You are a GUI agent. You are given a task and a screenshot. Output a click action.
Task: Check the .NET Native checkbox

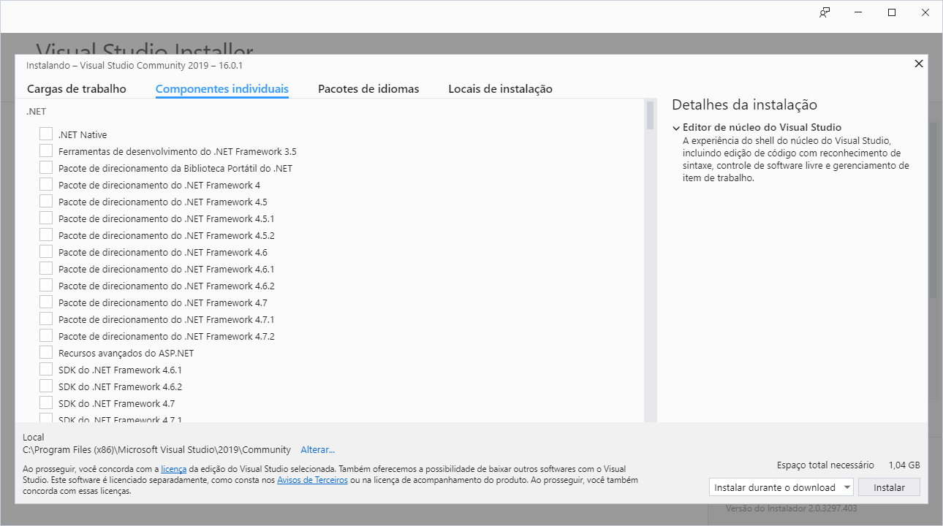46,134
